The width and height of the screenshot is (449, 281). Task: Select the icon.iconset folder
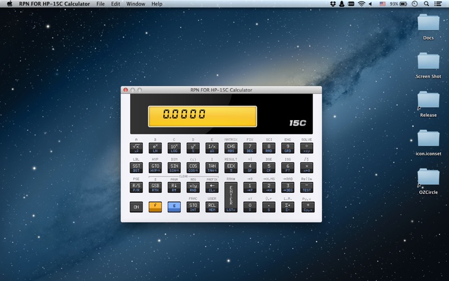point(428,143)
